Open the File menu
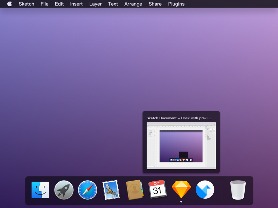The image size is (278, 208). 44,4
